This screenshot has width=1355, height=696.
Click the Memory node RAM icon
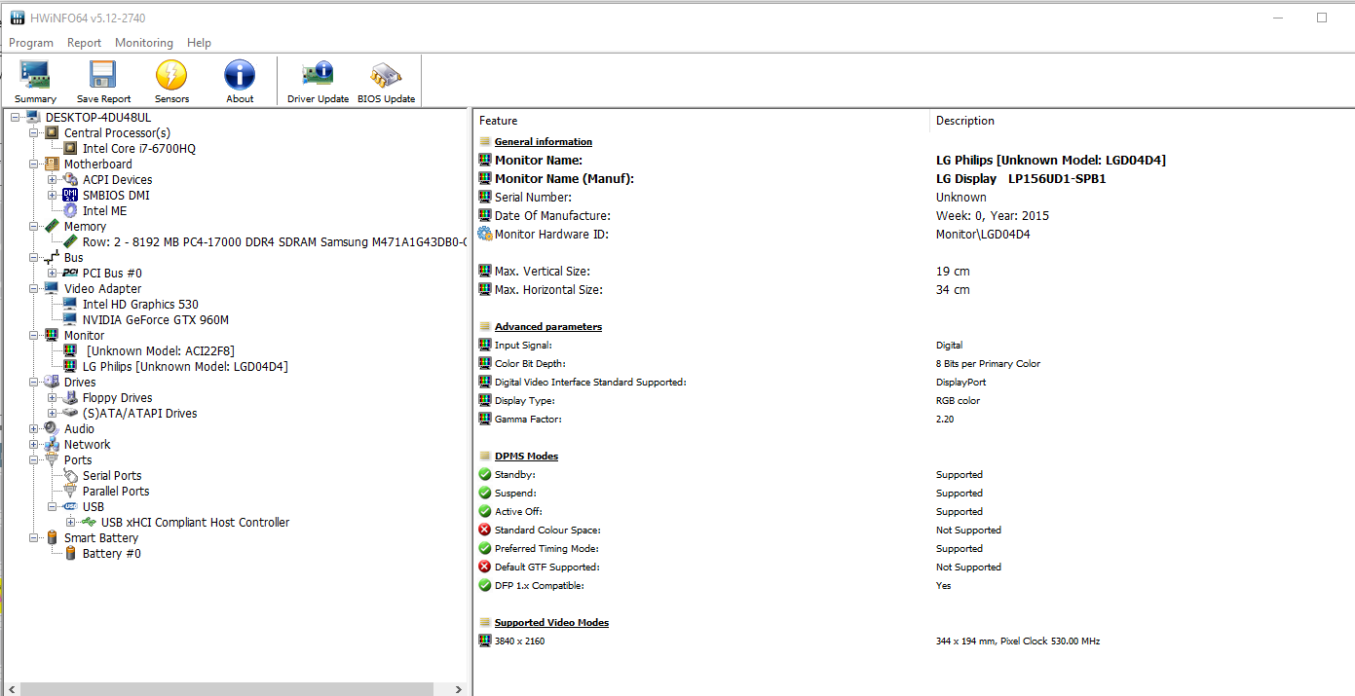point(52,226)
